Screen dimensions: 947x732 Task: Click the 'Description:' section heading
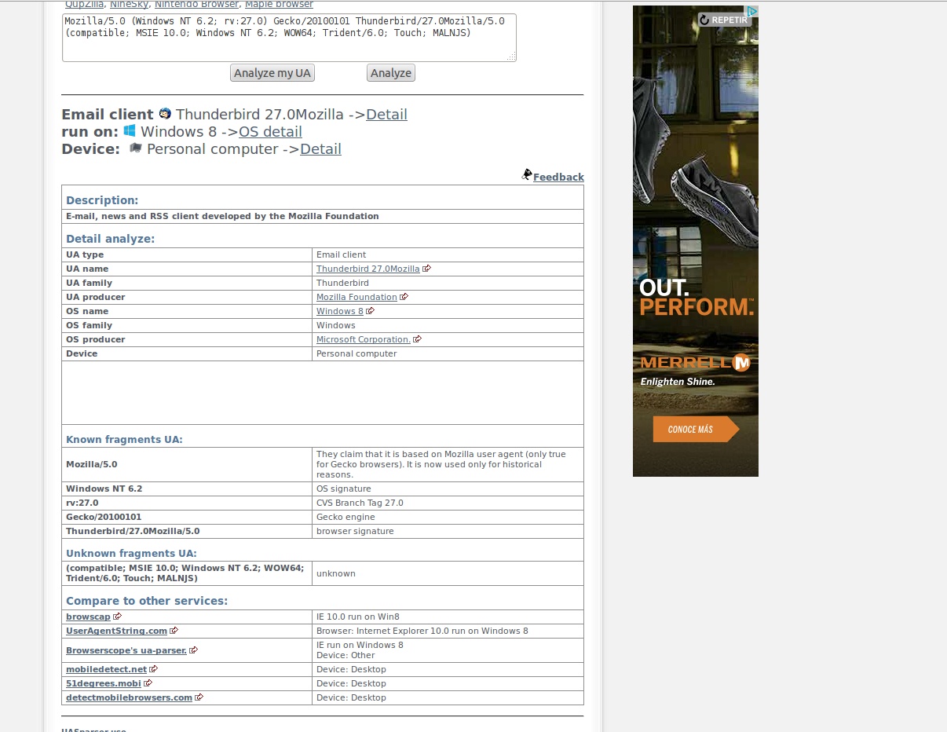(x=102, y=200)
